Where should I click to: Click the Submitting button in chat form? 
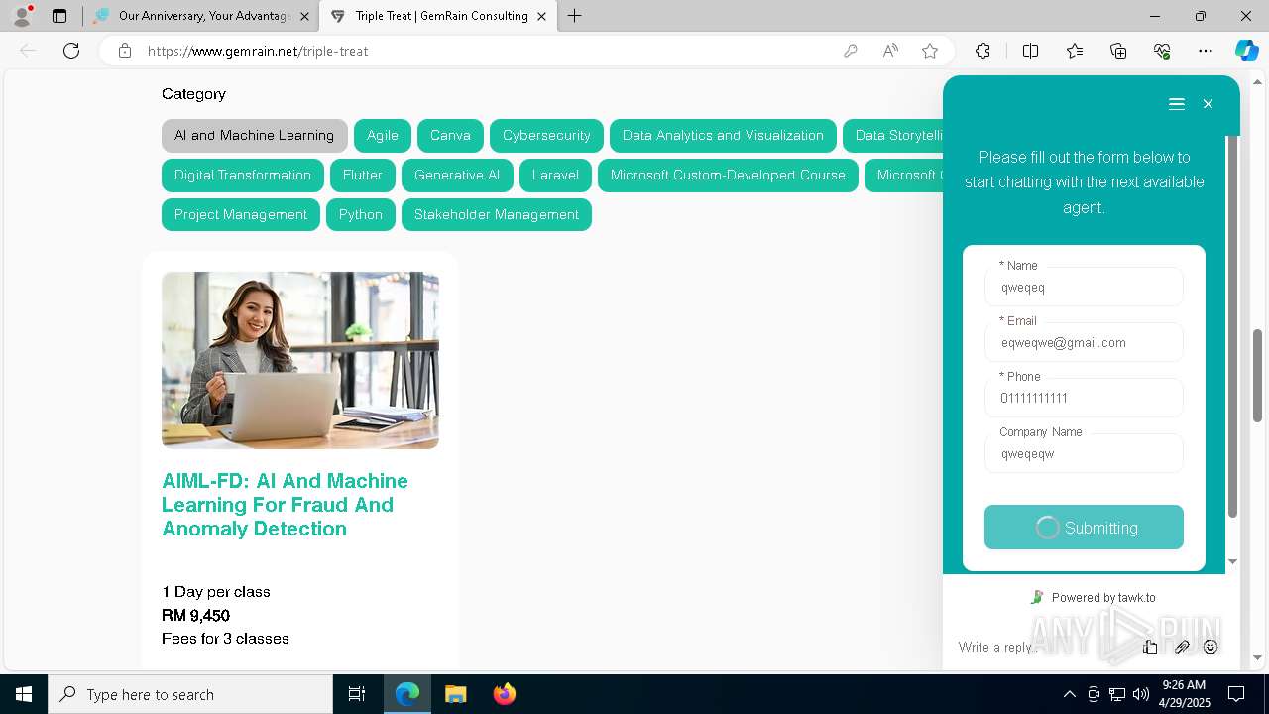click(1084, 528)
